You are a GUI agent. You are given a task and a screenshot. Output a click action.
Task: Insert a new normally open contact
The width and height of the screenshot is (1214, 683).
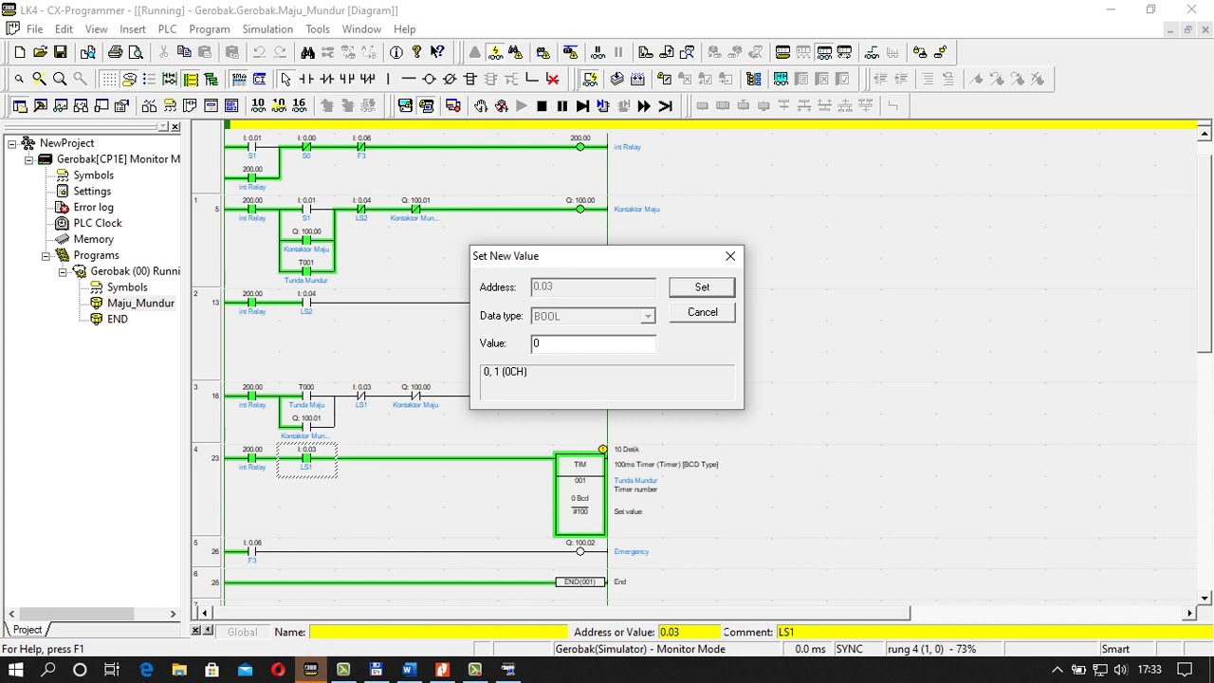click(x=306, y=79)
